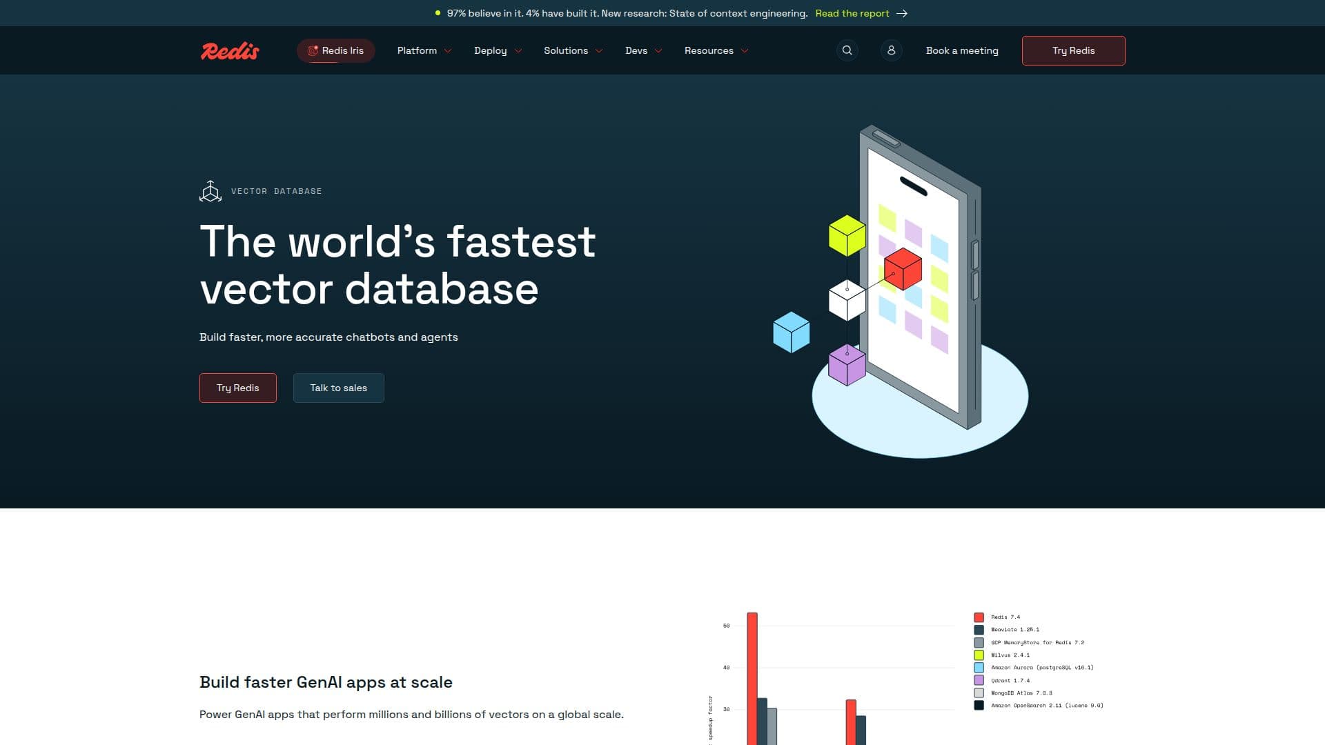Click the Redis 7.4 red legend swatch

click(979, 617)
